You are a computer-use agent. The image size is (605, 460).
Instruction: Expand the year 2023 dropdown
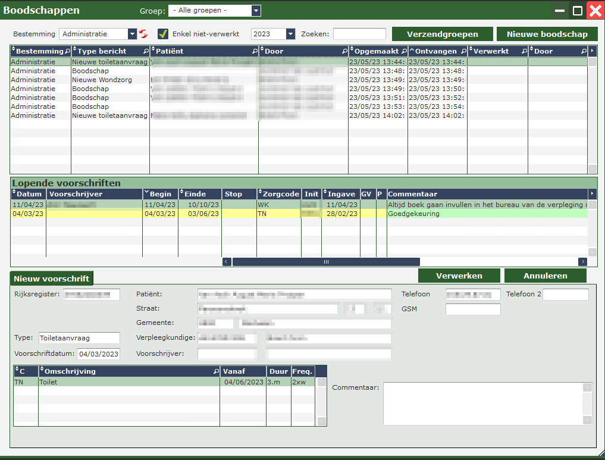point(290,34)
